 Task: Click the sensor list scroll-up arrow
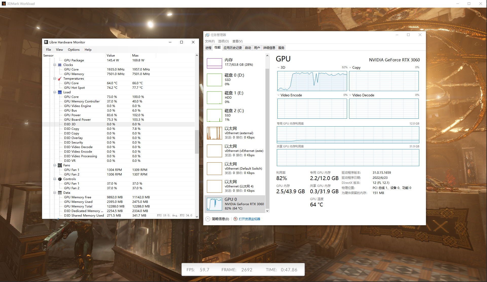pos(197,55)
